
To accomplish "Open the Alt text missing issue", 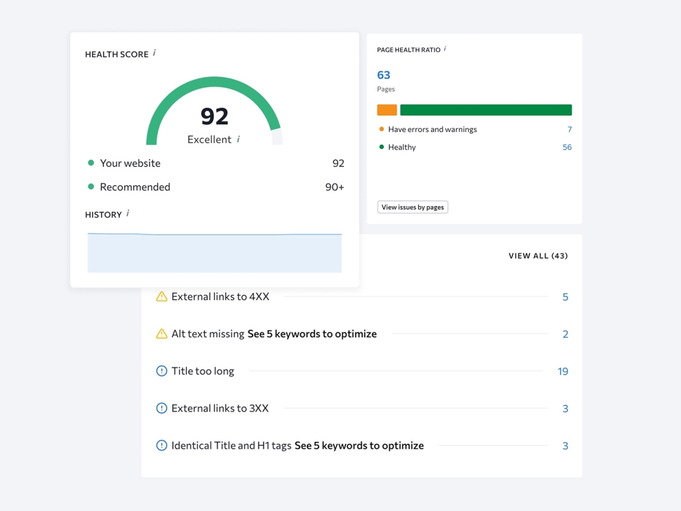I will 207,334.
